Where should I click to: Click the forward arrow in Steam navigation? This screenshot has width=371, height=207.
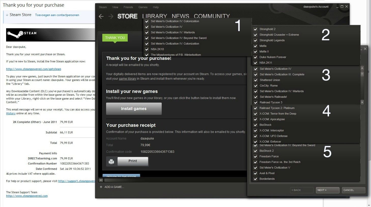point(111,17)
